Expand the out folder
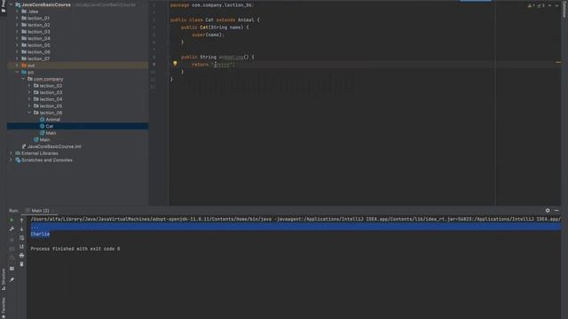This screenshot has height=319, width=568. 17,66
